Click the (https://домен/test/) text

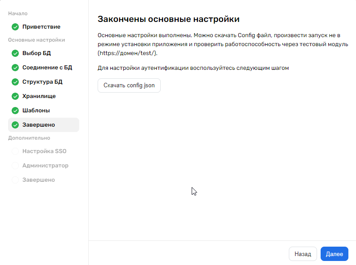(128, 53)
